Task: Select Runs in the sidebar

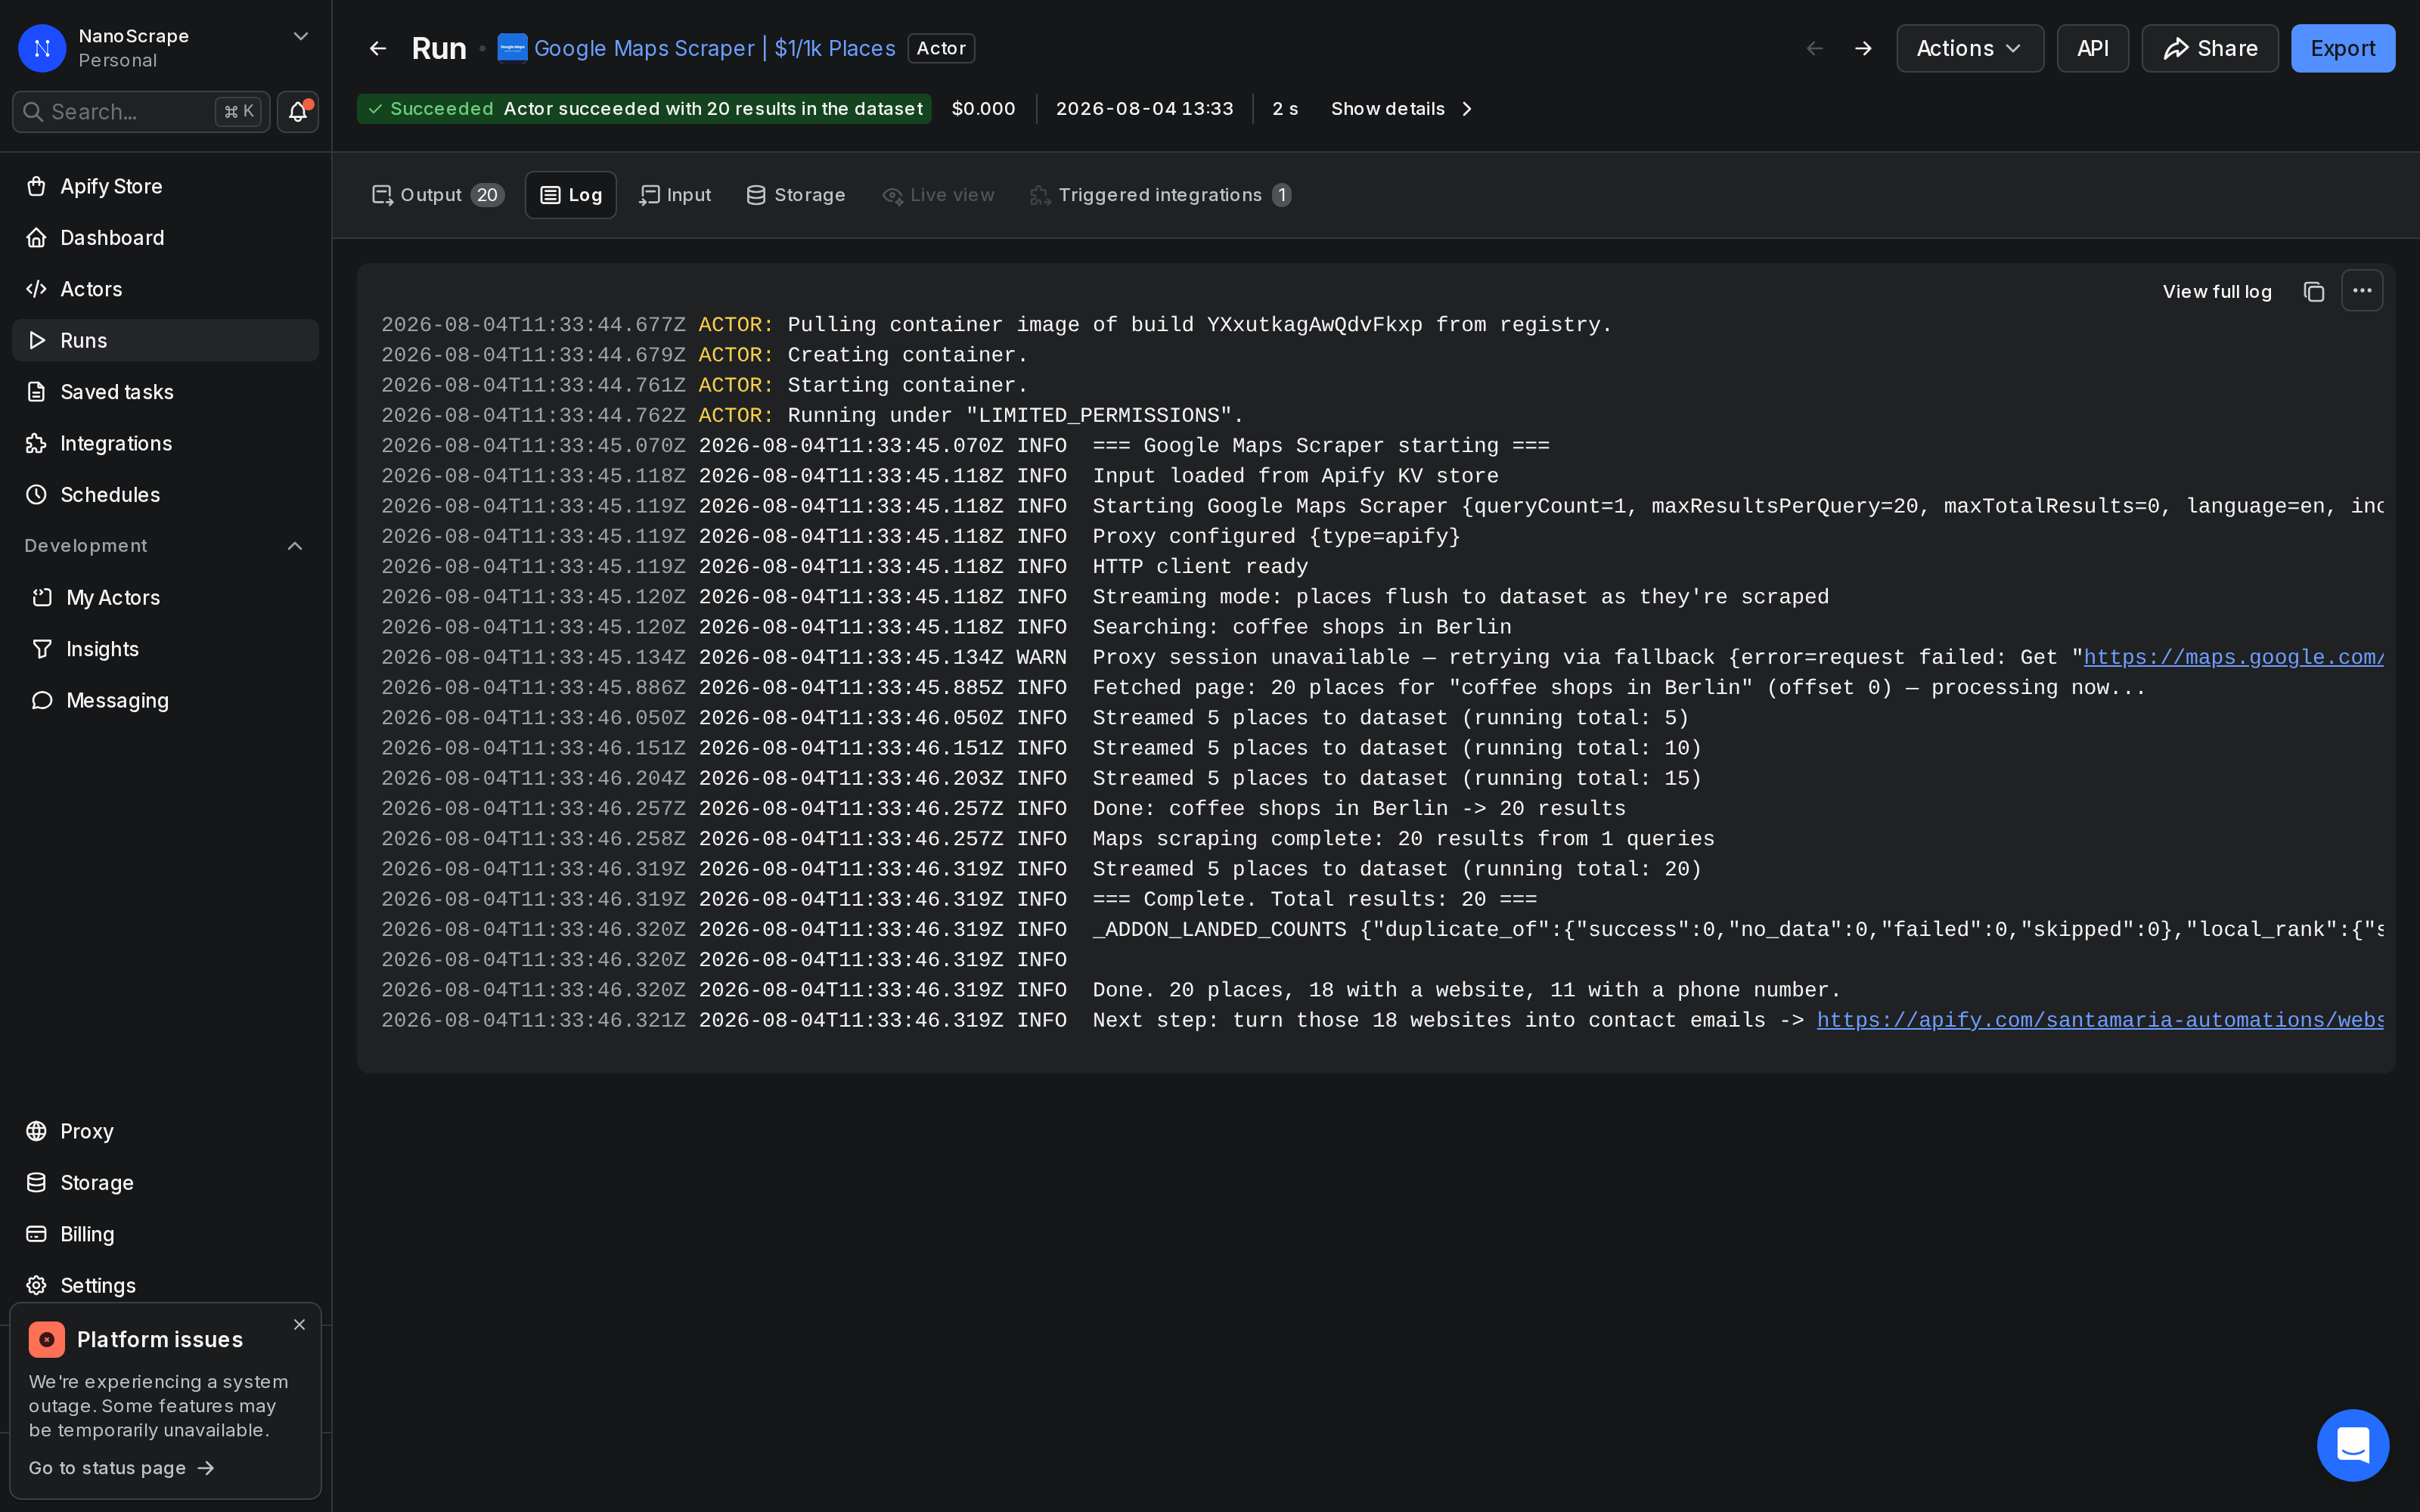Action: [165, 340]
